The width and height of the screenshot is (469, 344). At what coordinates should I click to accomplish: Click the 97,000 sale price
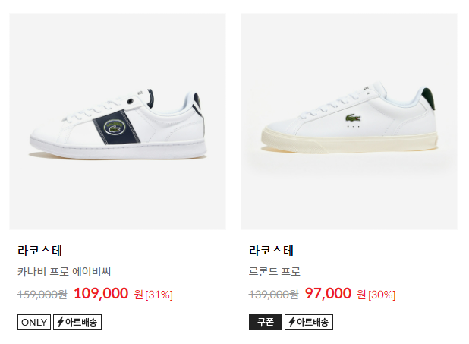click(x=328, y=293)
